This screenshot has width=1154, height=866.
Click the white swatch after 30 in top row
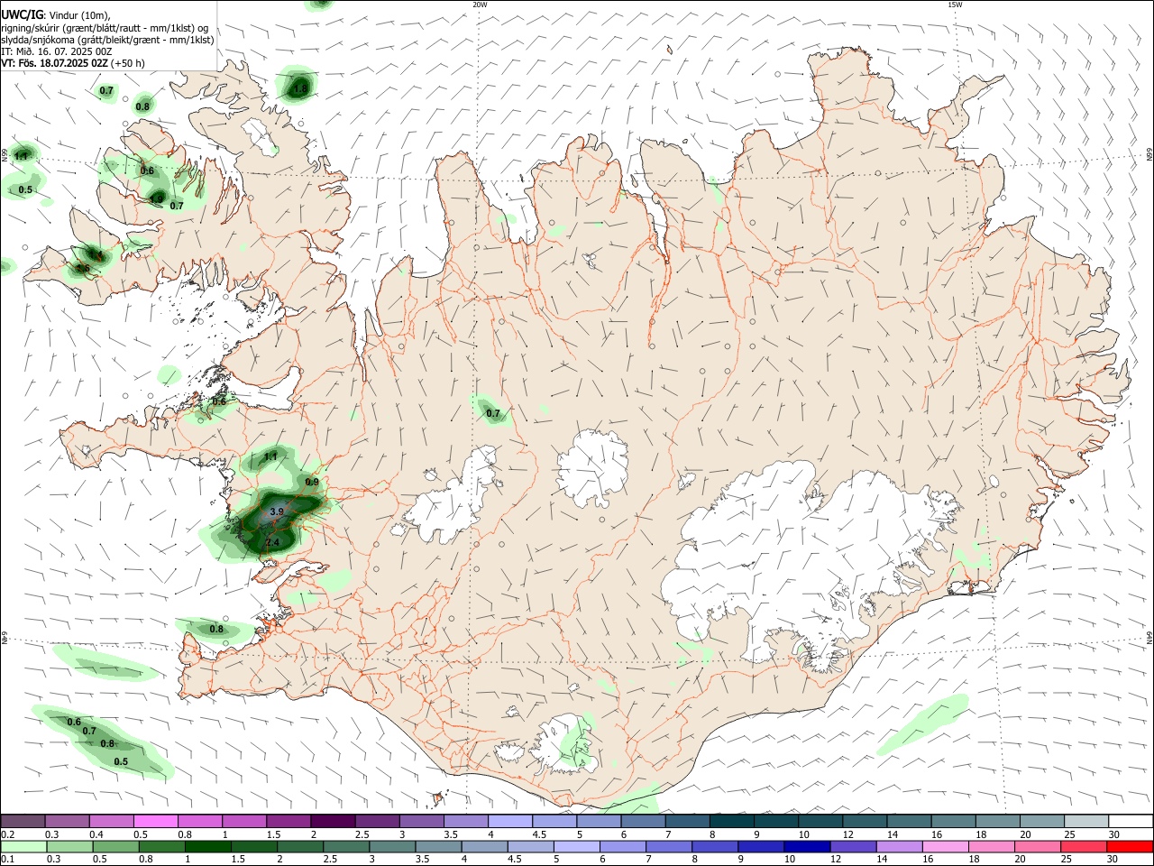point(1130,821)
